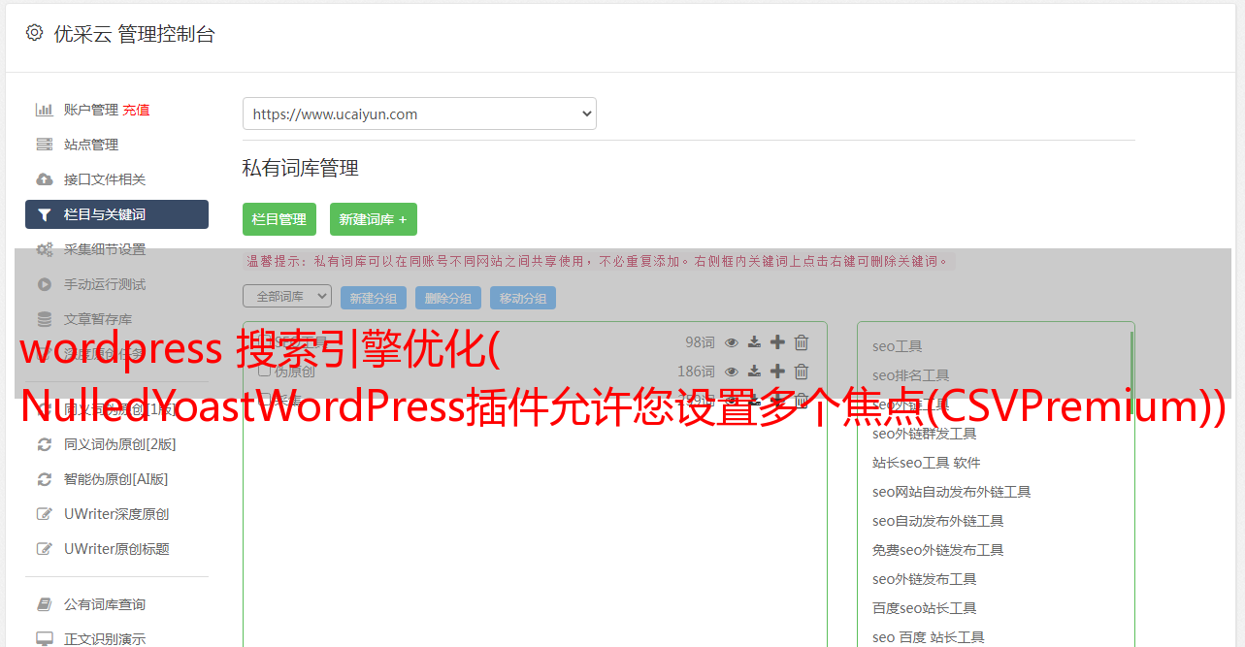Select keyword "seo排名工具"
This screenshot has height=647, width=1245.
click(x=911, y=375)
